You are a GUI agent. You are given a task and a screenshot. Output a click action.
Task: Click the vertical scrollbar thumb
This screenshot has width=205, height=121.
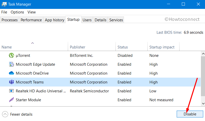pos(203,76)
